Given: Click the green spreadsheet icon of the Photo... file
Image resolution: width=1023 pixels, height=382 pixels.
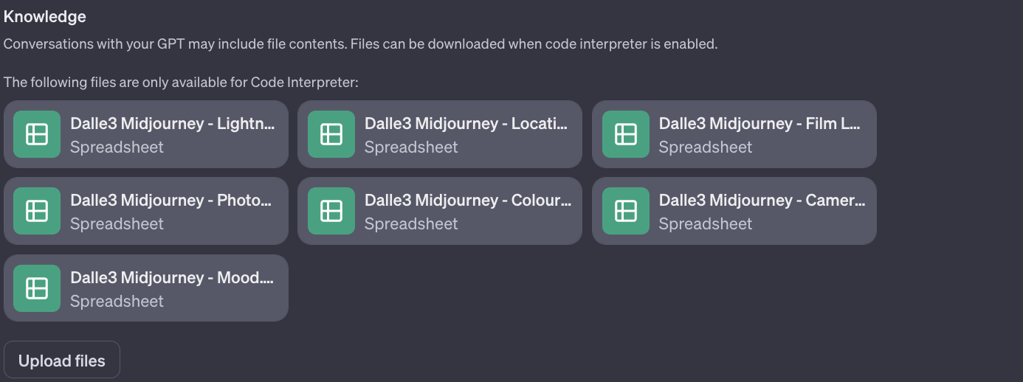Looking at the screenshot, I should [37, 211].
